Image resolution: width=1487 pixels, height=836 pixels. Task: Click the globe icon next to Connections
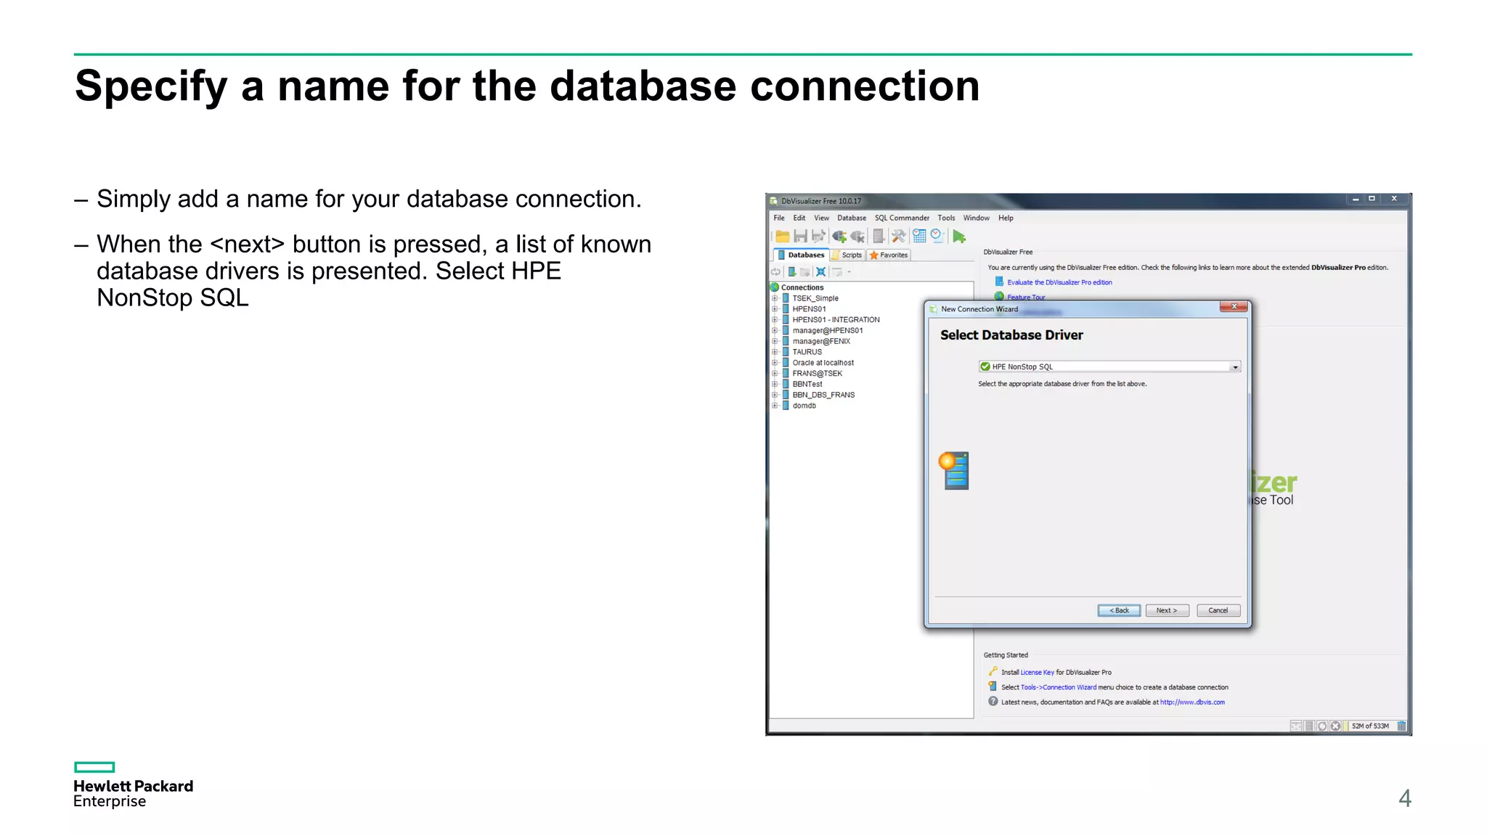click(x=775, y=287)
